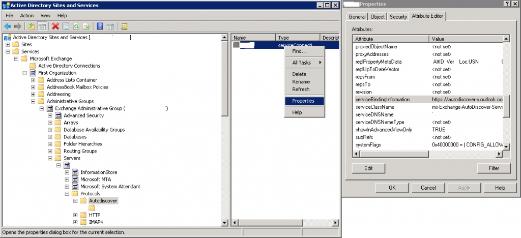Click the context help question mark in Properties title bar
521x238 pixels.
point(506,4)
